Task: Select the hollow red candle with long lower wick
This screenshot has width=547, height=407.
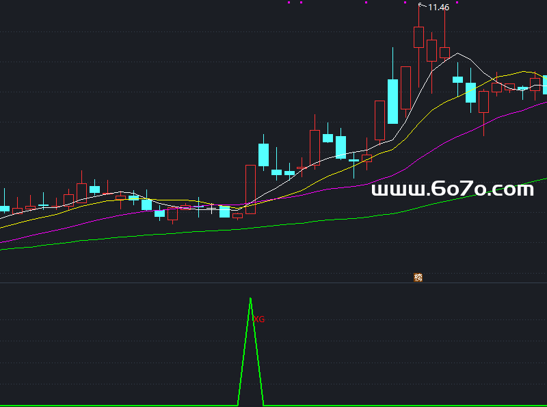Action: point(484,102)
